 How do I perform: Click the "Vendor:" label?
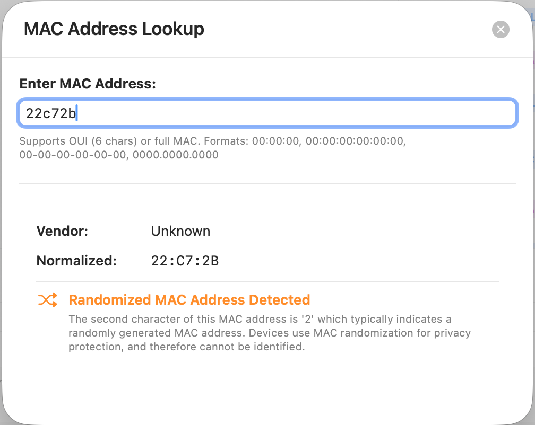click(x=62, y=232)
